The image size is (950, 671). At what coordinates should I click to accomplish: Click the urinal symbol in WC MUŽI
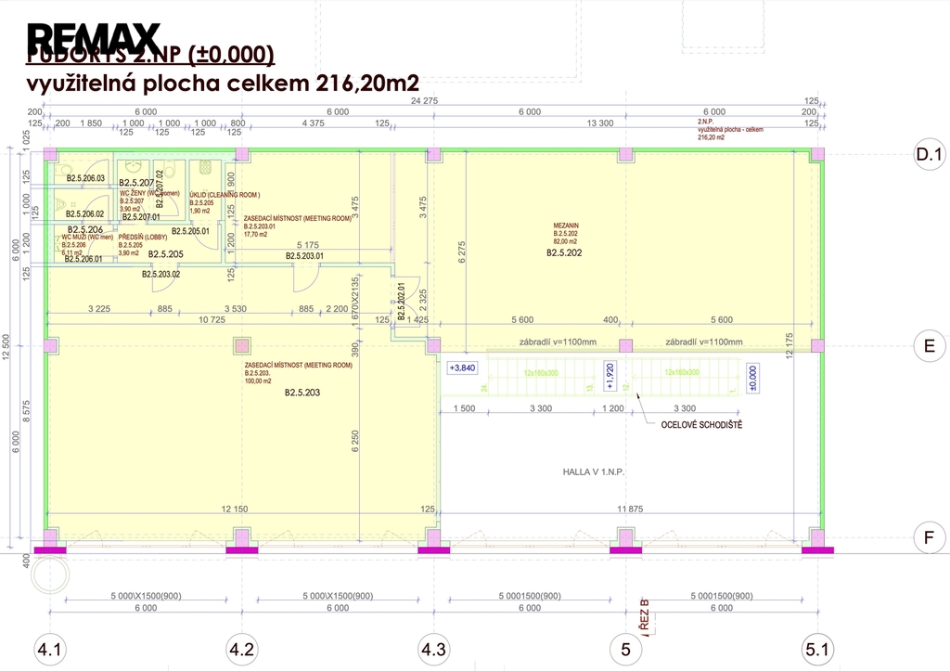pos(59,203)
